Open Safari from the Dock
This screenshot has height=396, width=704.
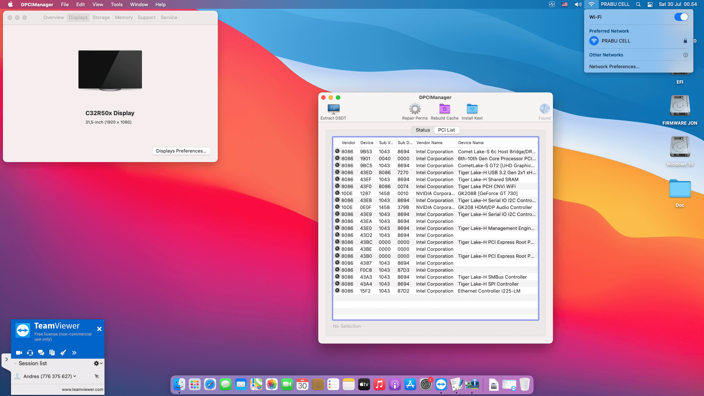click(210, 384)
